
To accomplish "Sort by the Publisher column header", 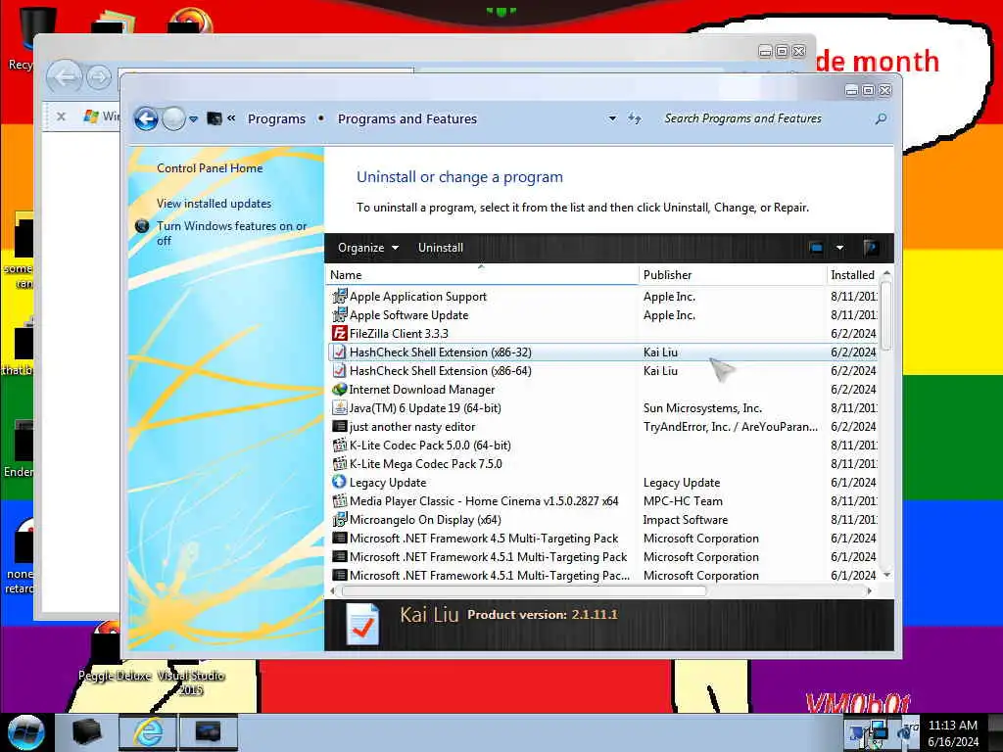I will (x=733, y=275).
